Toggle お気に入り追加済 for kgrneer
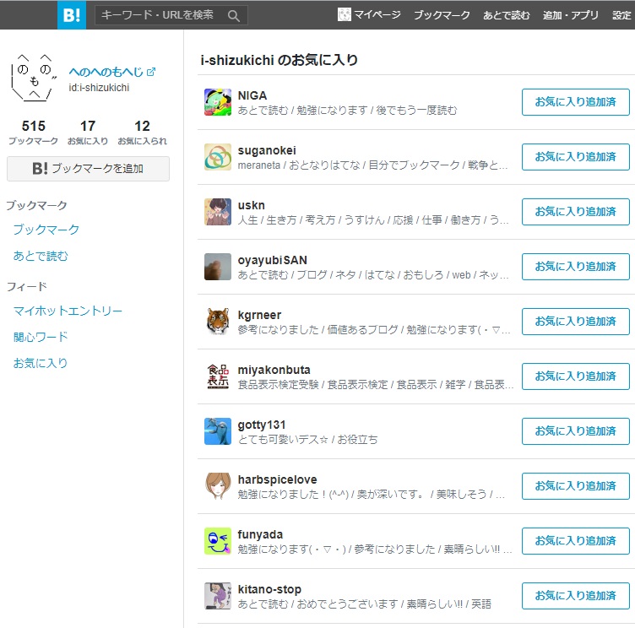Viewport: 635px width, 628px height. click(x=576, y=322)
